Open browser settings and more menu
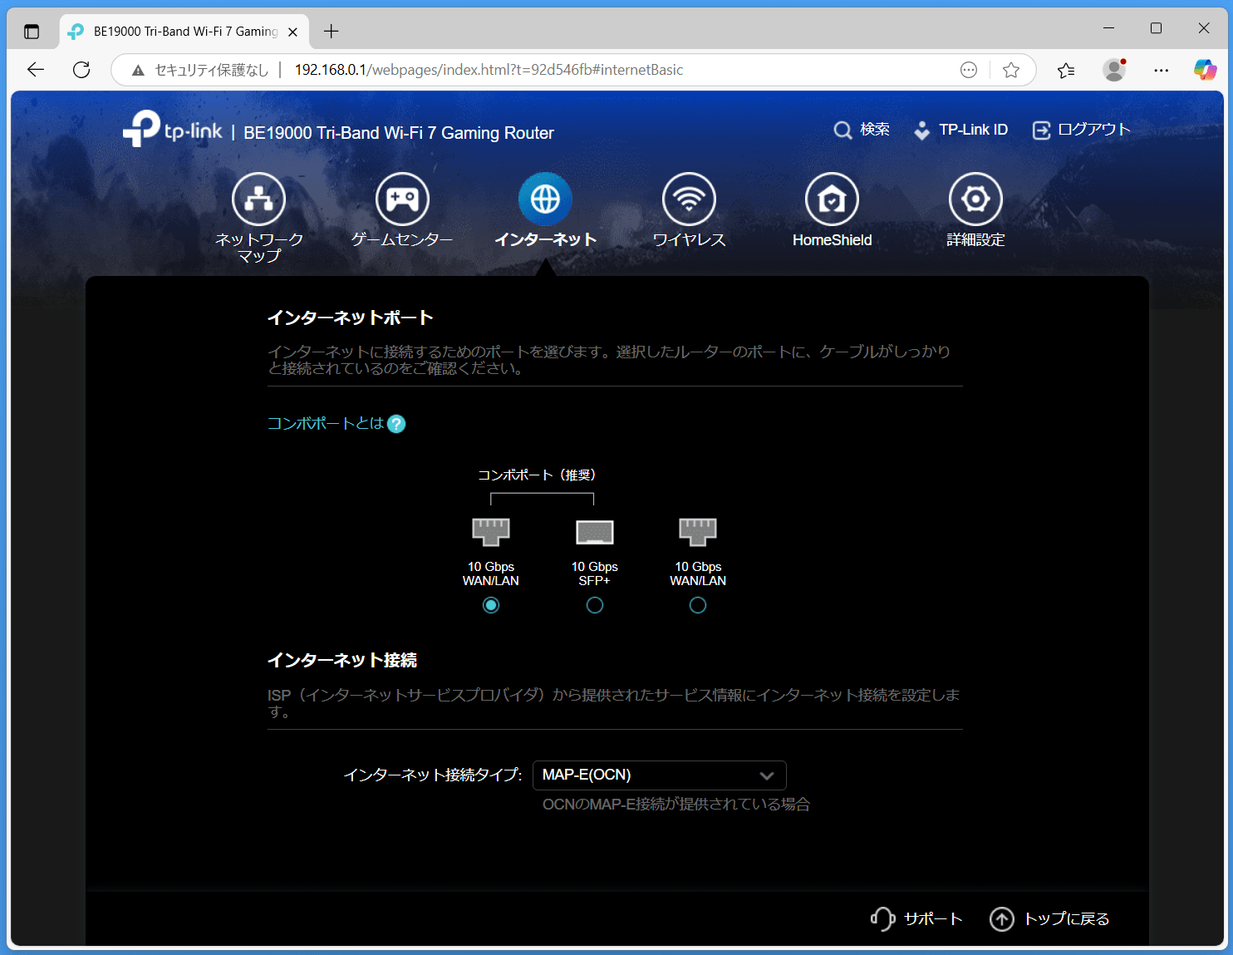 click(1162, 70)
